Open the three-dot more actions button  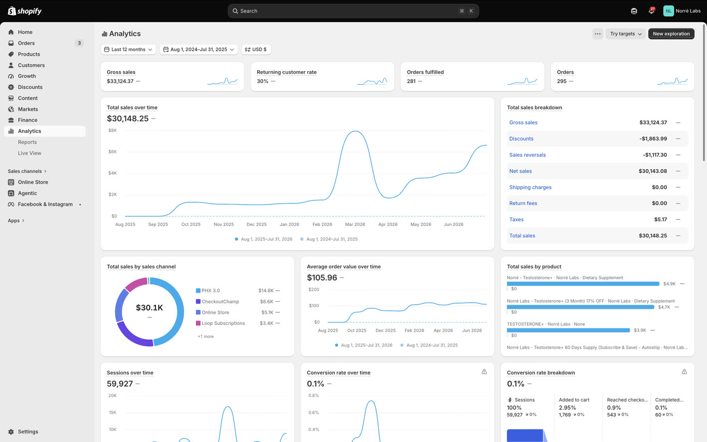pos(597,34)
